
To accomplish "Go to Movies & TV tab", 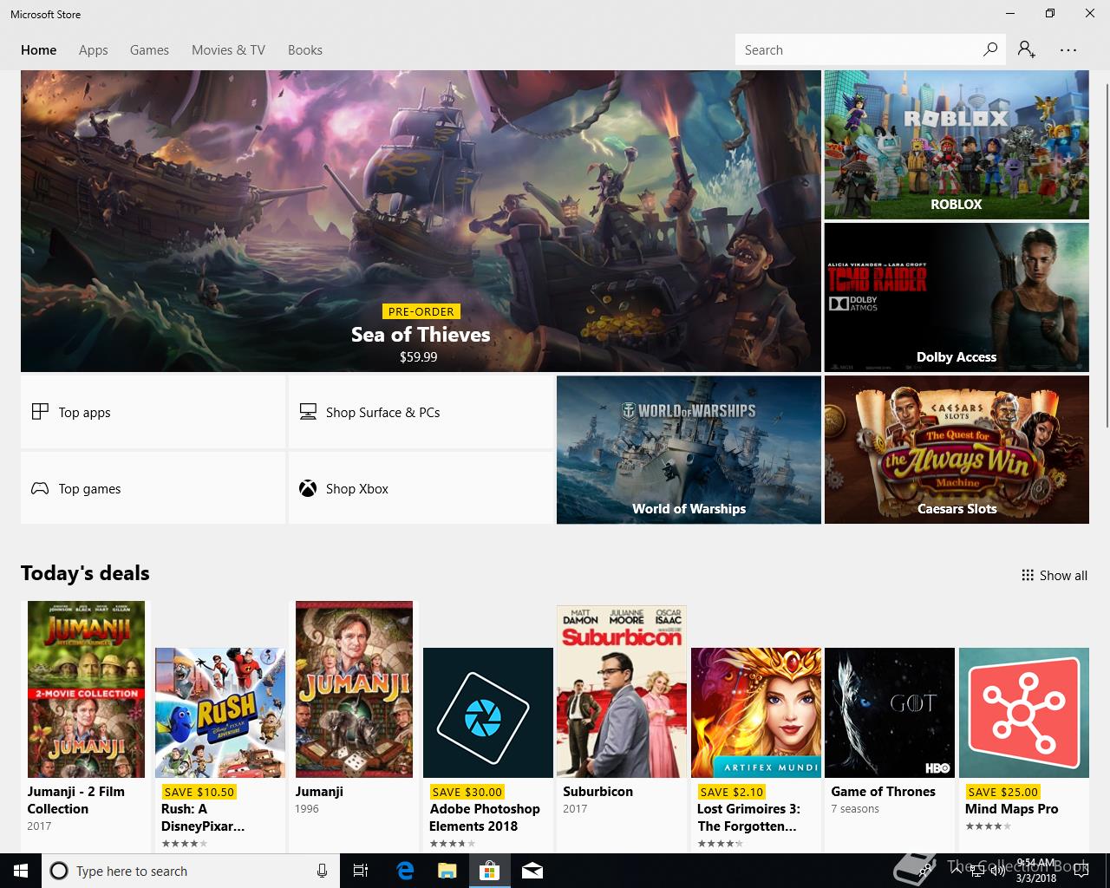I will 228,50.
